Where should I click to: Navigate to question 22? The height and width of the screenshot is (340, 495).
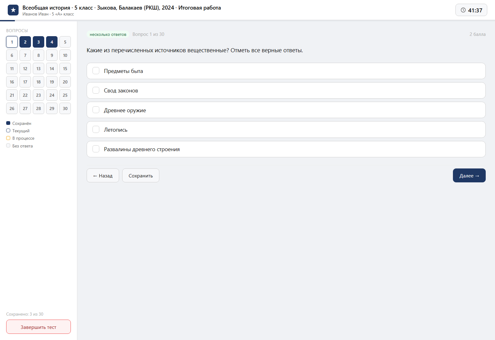point(25,95)
